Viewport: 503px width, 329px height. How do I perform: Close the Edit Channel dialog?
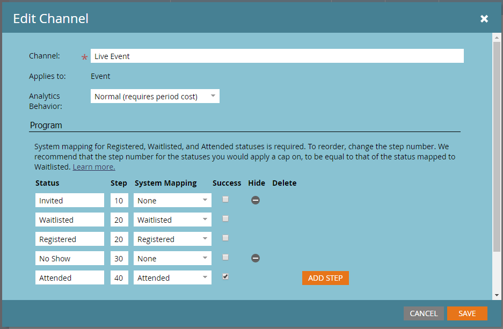pyautogui.click(x=484, y=19)
